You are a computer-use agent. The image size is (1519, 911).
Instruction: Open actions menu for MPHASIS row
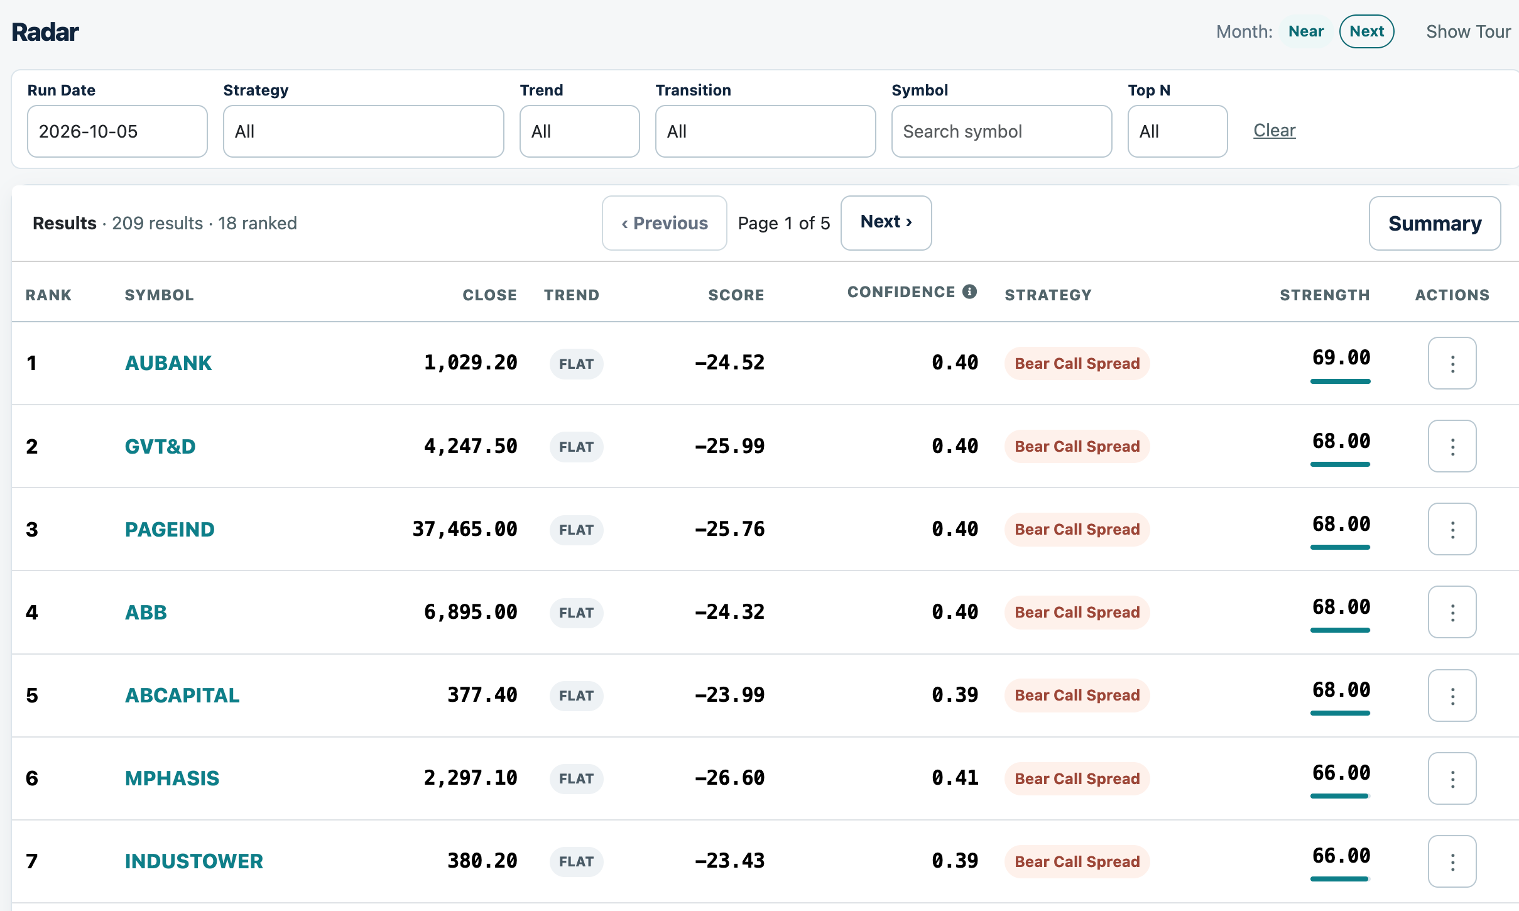click(x=1452, y=778)
